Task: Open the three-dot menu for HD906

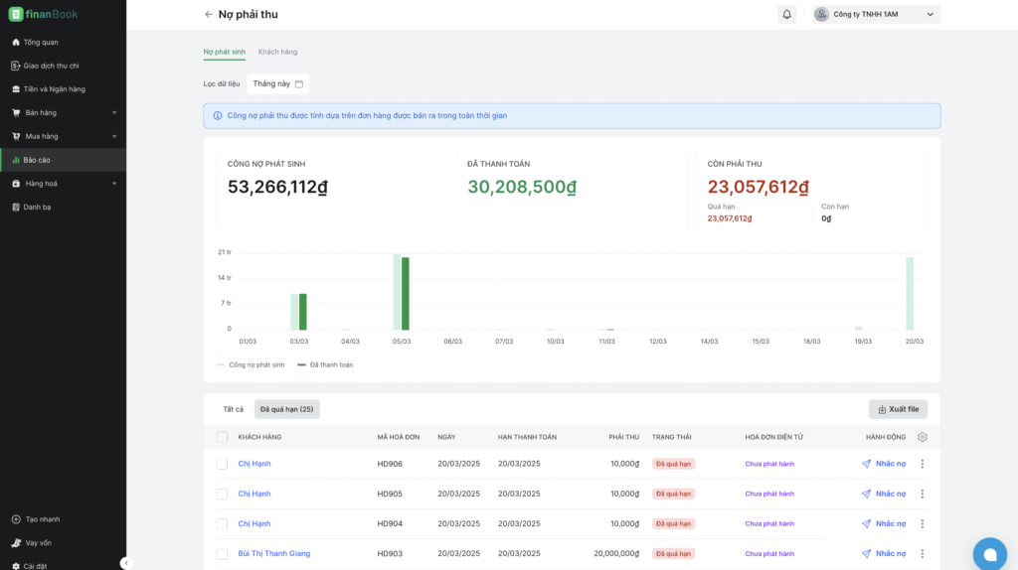Action: click(x=922, y=464)
